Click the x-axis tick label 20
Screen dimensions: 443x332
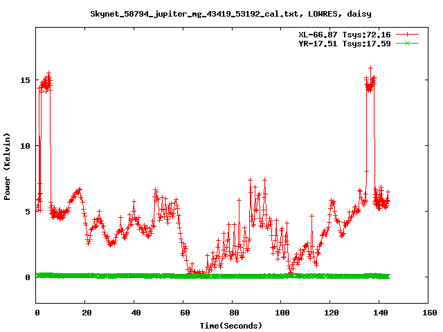[x=87, y=313]
